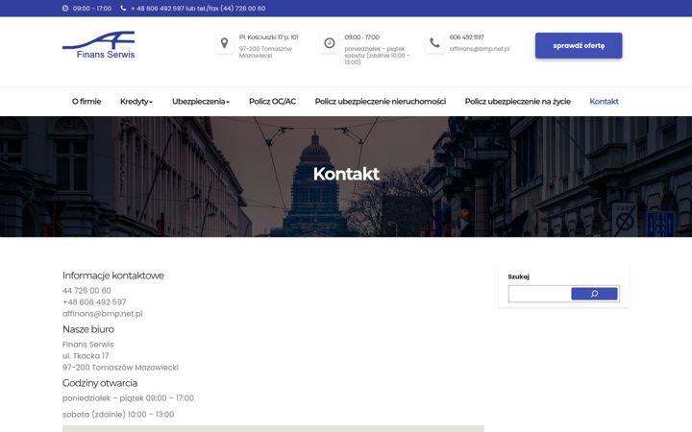
Task: Click the phone handset icon in header
Action: pyautogui.click(x=434, y=43)
